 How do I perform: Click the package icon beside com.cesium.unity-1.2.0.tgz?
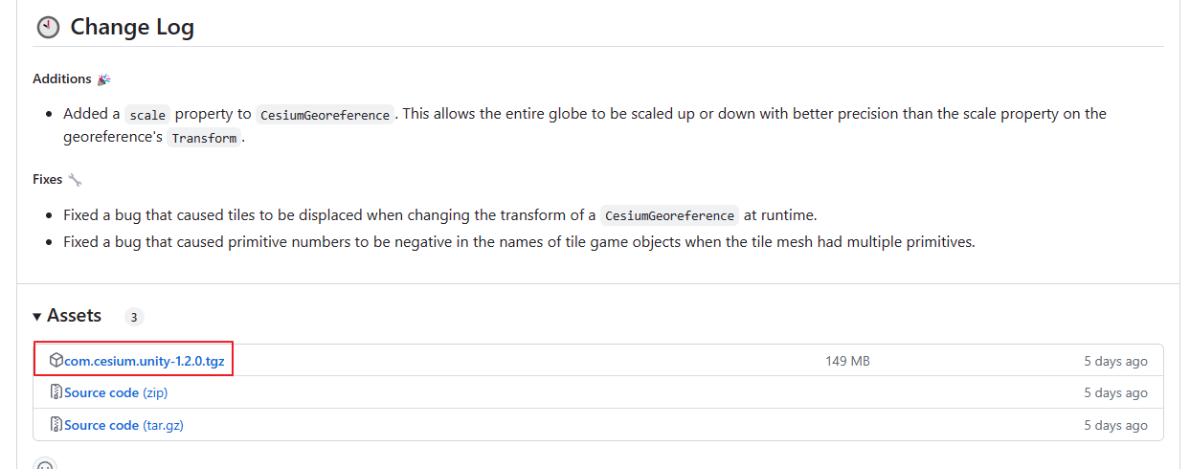[x=56, y=361]
